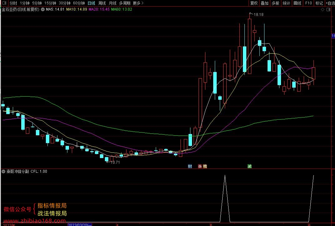Select the 5分钟 period tab

[x=37, y=3]
